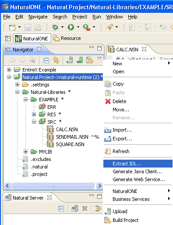Viewport: 173px width, 225px height.
Task: Click the Navigator Up folder icon
Action: 32,60
